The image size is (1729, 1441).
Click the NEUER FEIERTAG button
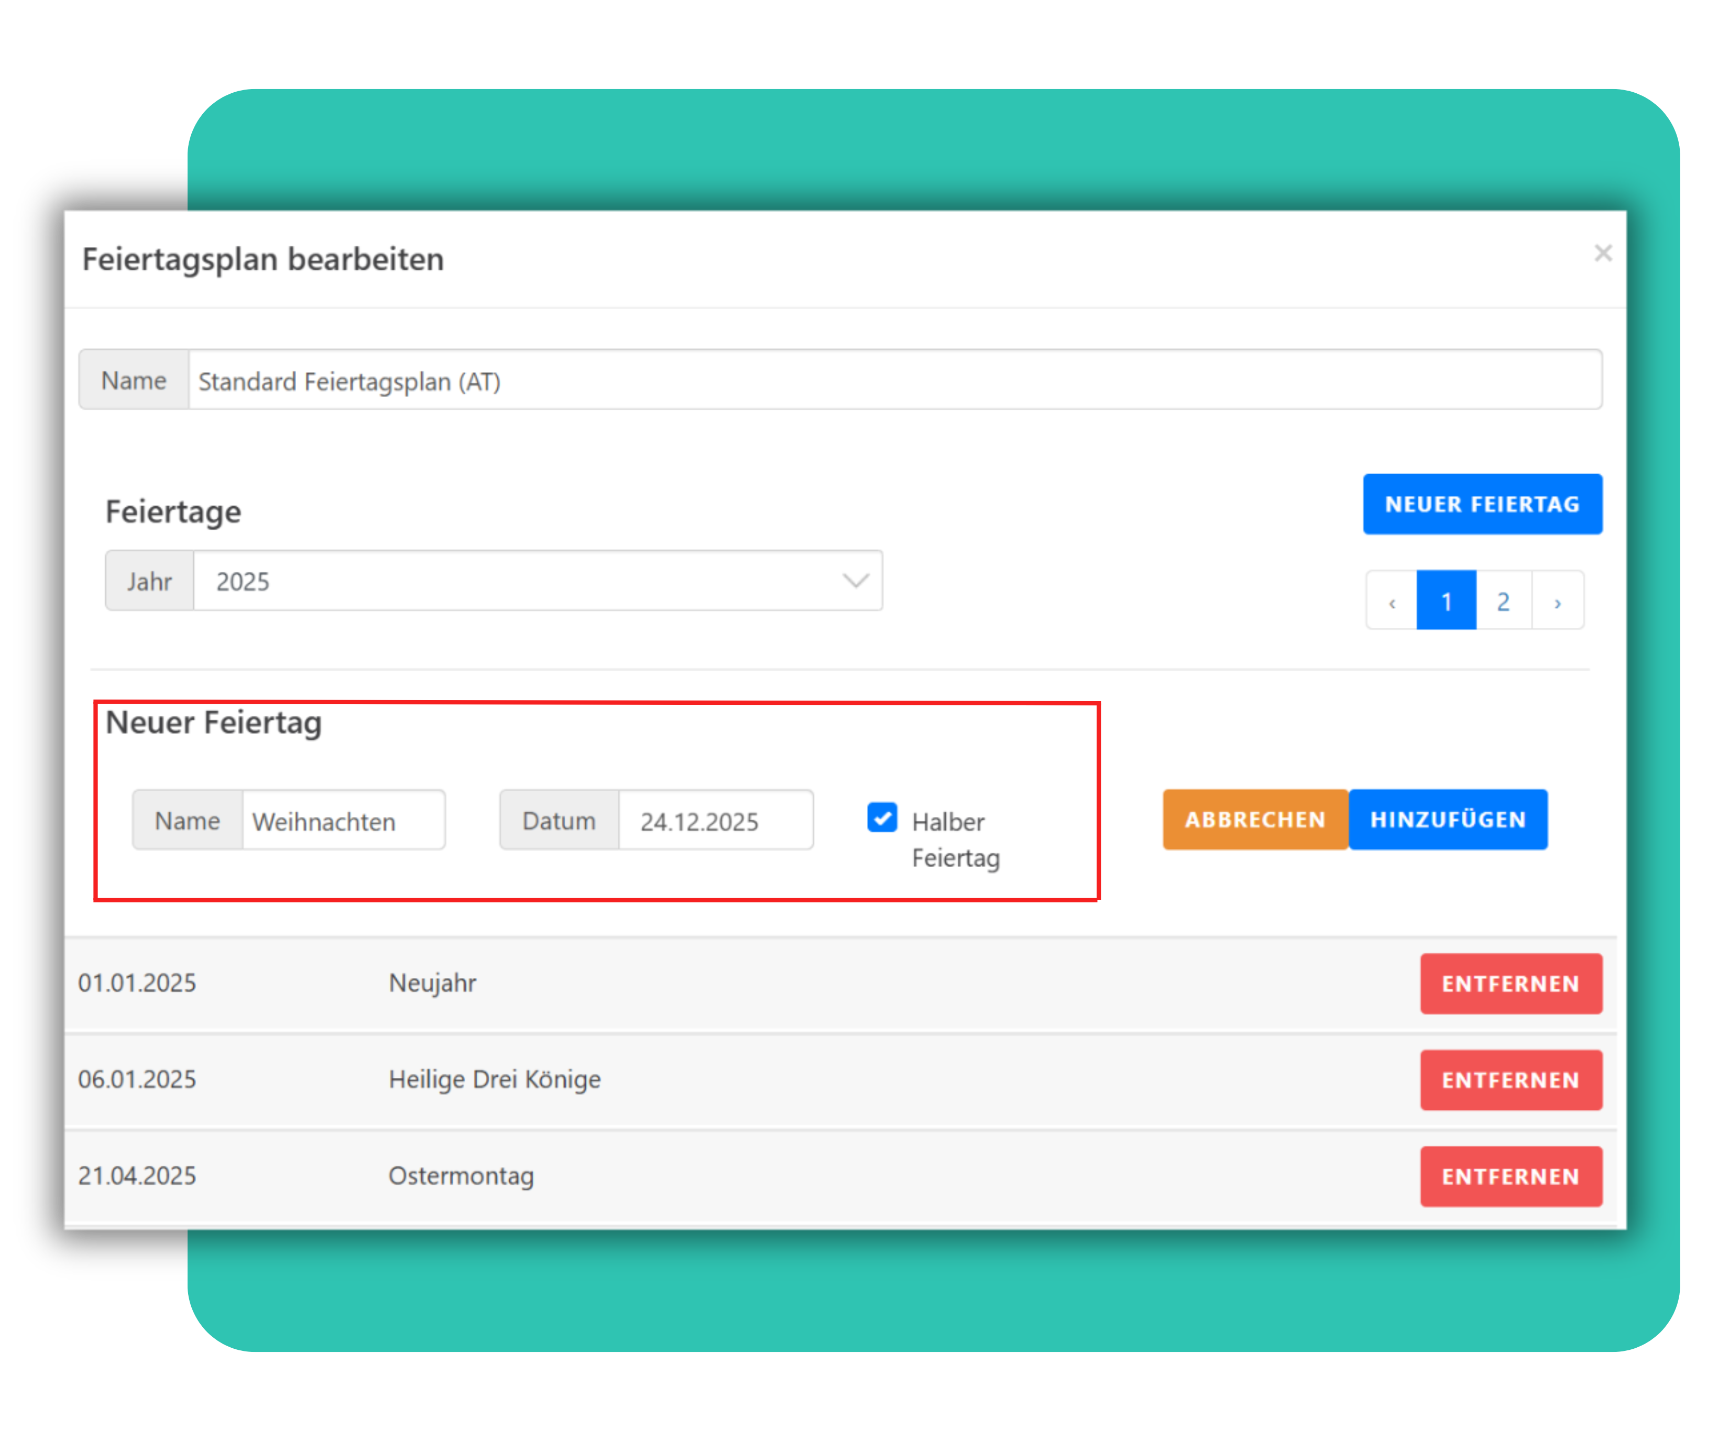pyautogui.click(x=1482, y=504)
